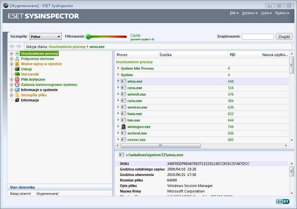The height and width of the screenshot is (209, 297).
Task: Click the smss.exe process icon
Action: (x=124, y=81)
